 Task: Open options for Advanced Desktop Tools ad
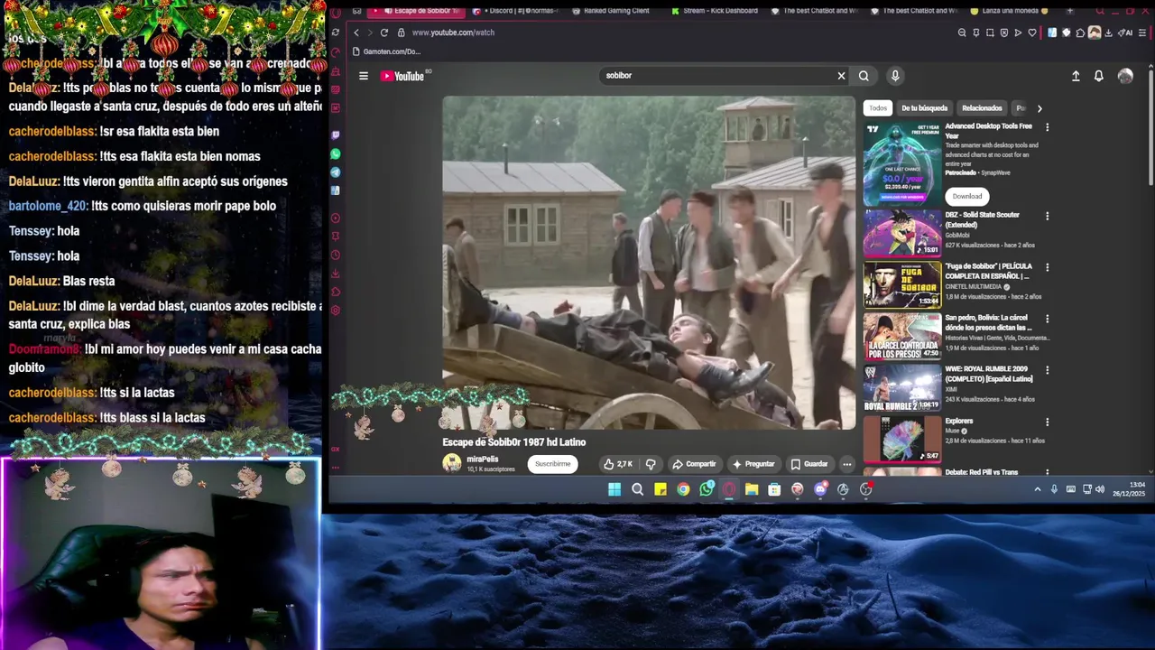coord(1047,127)
